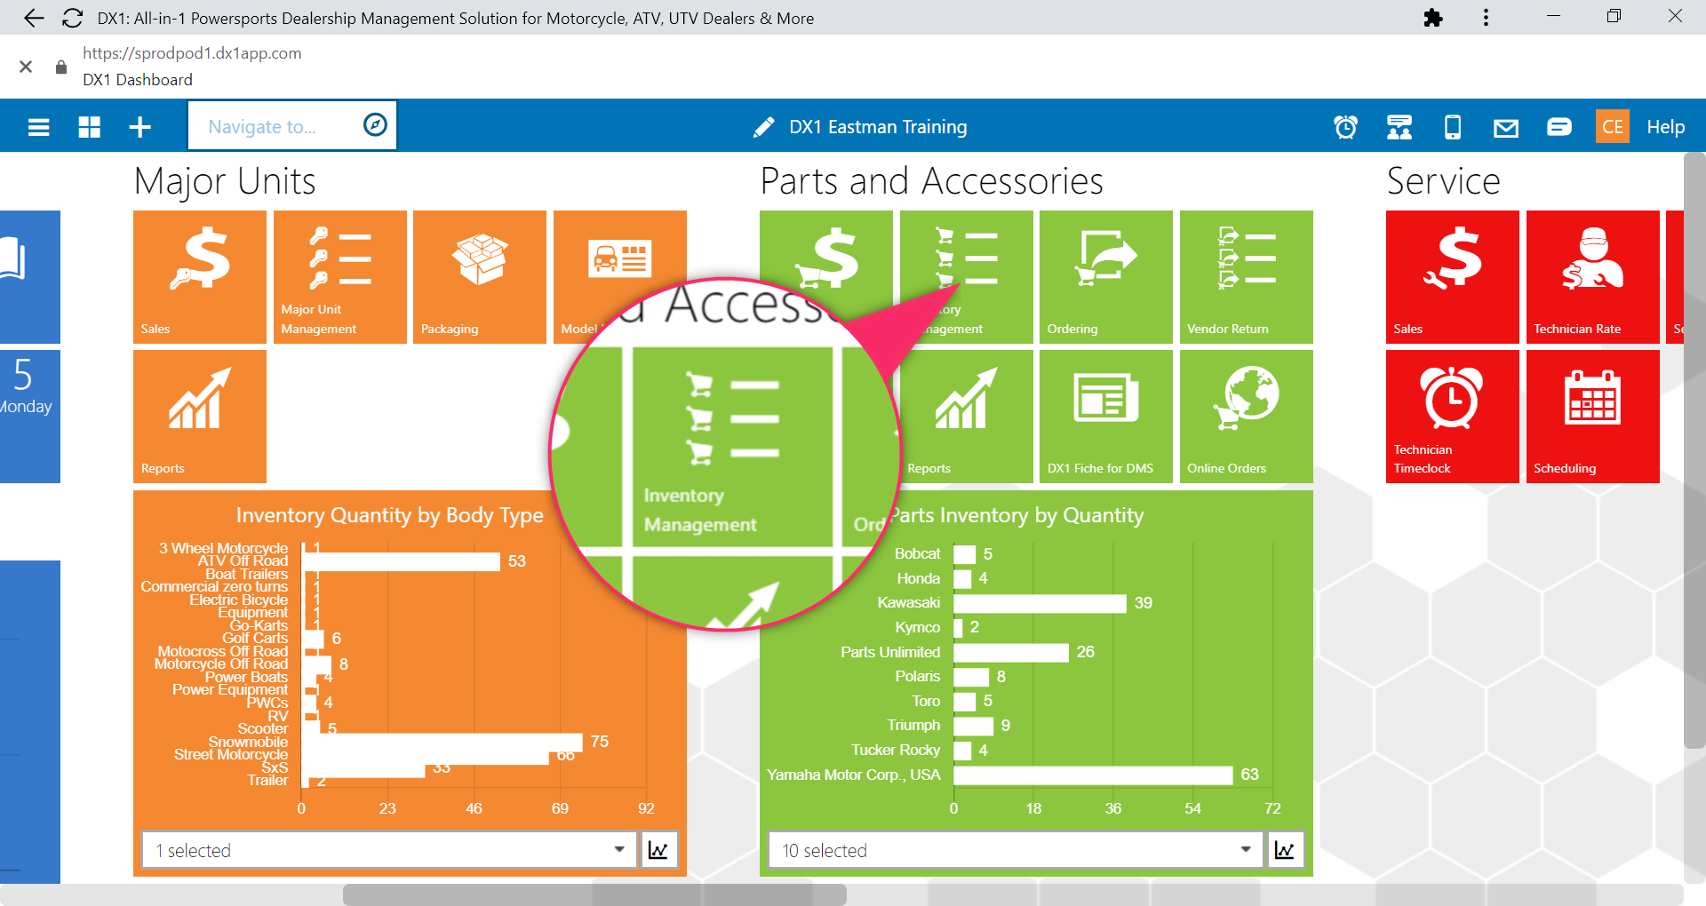Expand the 10 selected parts vendor dropdown
Screen dimensions: 1706x906
1016,850
